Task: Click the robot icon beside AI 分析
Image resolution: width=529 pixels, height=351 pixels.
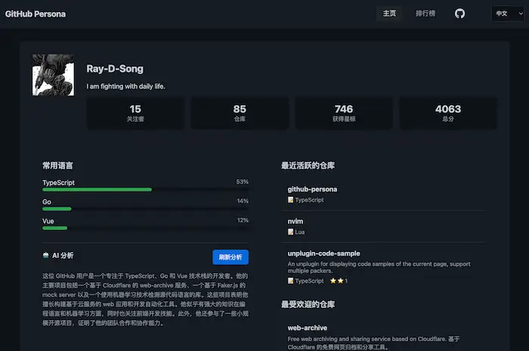Action: coord(47,256)
